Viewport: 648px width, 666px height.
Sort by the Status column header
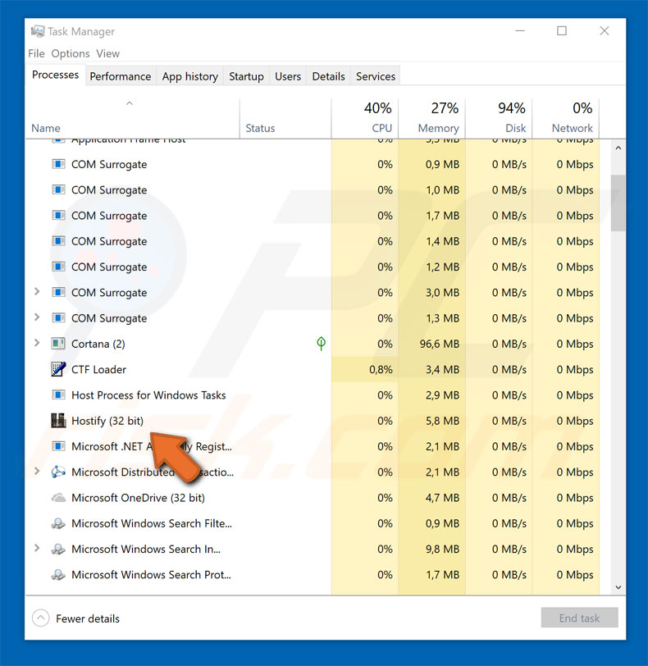[285, 119]
